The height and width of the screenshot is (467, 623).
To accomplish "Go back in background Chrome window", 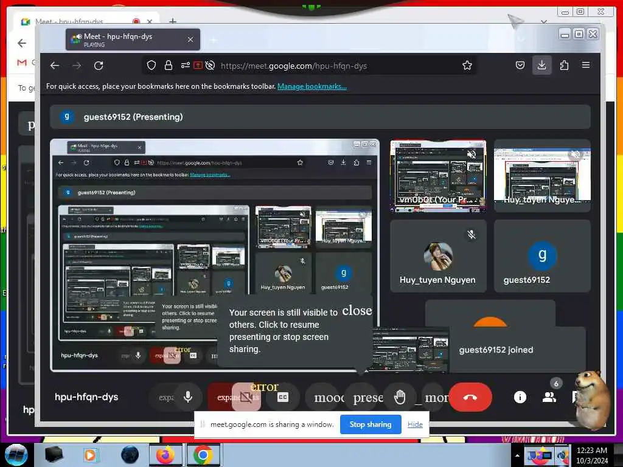I will (x=22, y=43).
